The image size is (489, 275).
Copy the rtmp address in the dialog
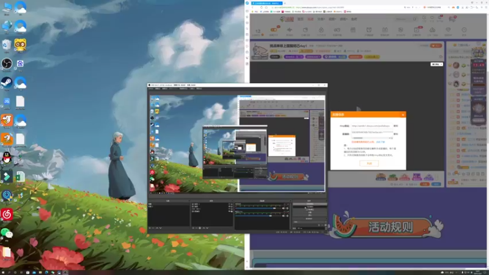tap(395, 126)
